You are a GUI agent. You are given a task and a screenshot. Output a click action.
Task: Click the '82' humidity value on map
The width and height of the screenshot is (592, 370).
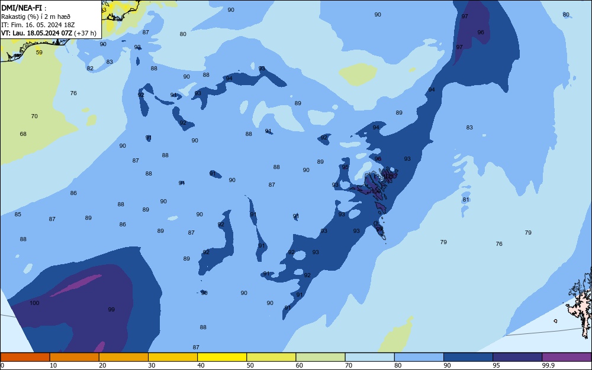90,69
